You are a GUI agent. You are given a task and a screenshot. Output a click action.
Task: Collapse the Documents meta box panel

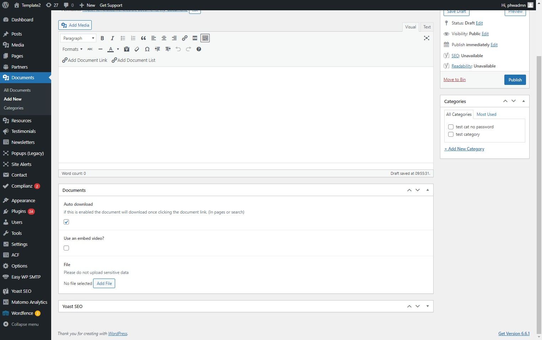tap(428, 190)
